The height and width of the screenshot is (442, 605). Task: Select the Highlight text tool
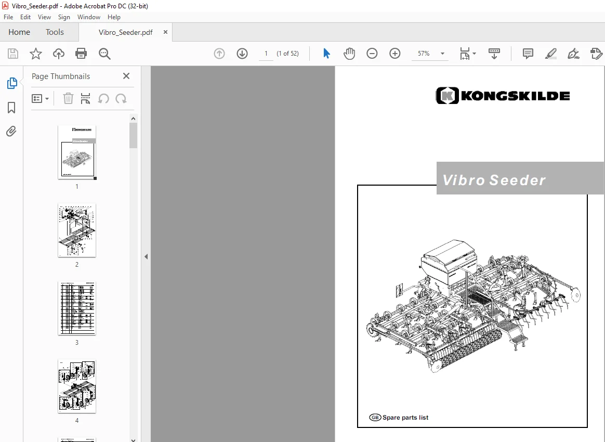pyautogui.click(x=550, y=54)
